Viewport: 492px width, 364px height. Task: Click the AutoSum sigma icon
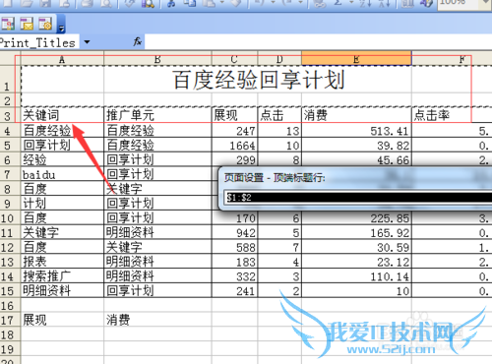click(x=338, y=3)
